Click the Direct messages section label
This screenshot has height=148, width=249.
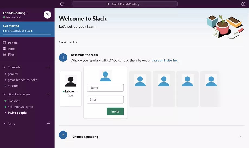19,94
